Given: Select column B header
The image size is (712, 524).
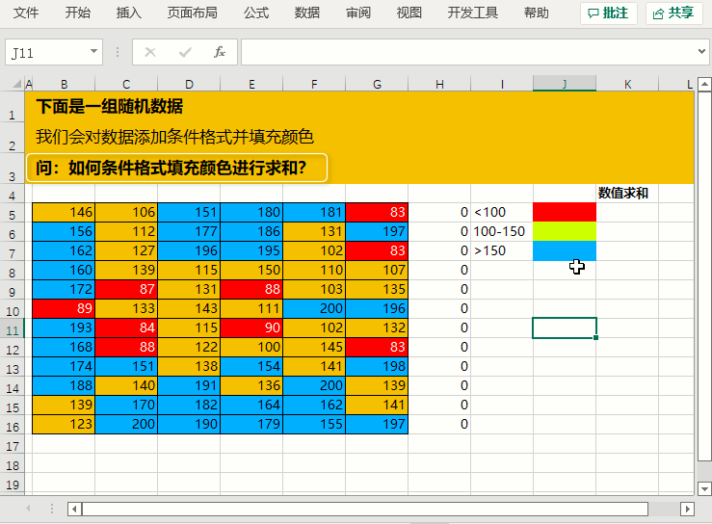Looking at the screenshot, I should [x=64, y=84].
